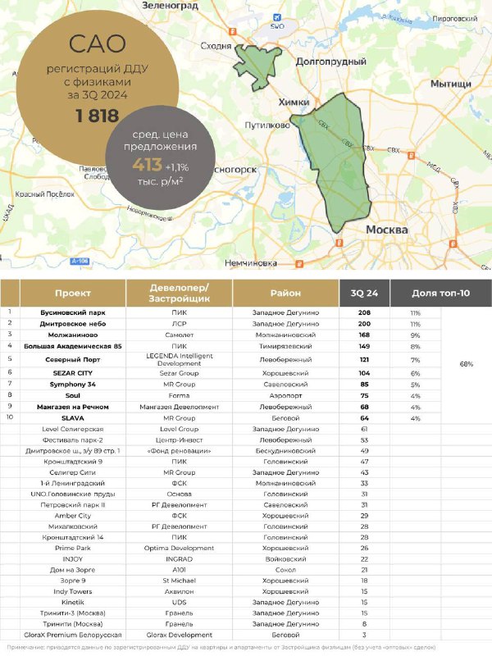492x656 pixels.
Task: Click the 'Sezar Group' developer cell
Action: click(179, 373)
